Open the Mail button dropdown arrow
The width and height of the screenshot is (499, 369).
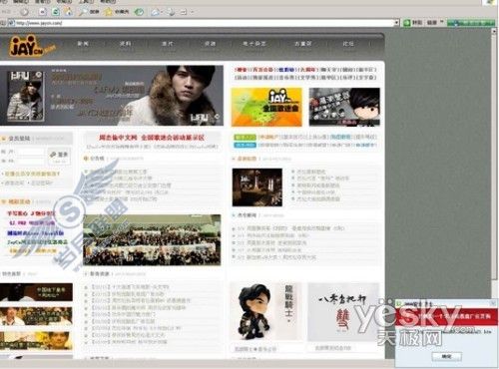tap(162, 12)
